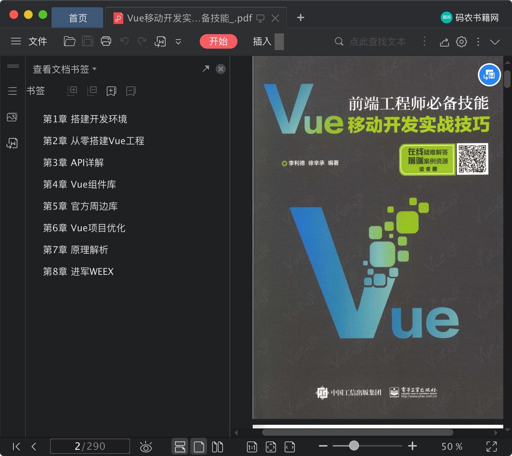Click the fit width icon
Viewport: 512px width, 456px height.
290,447
